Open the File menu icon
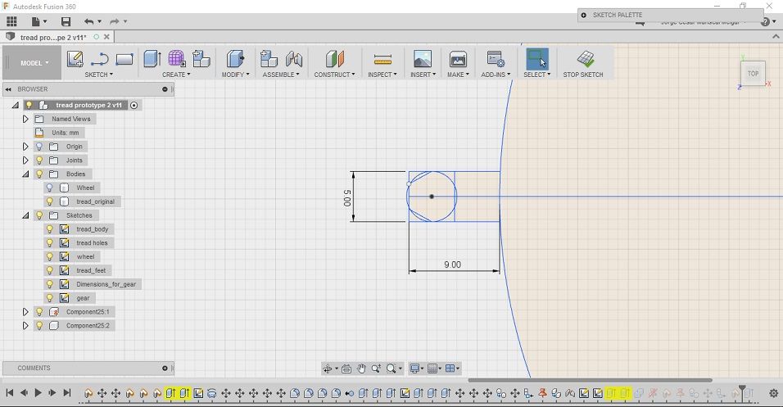This screenshot has width=783, height=407. tap(38, 21)
